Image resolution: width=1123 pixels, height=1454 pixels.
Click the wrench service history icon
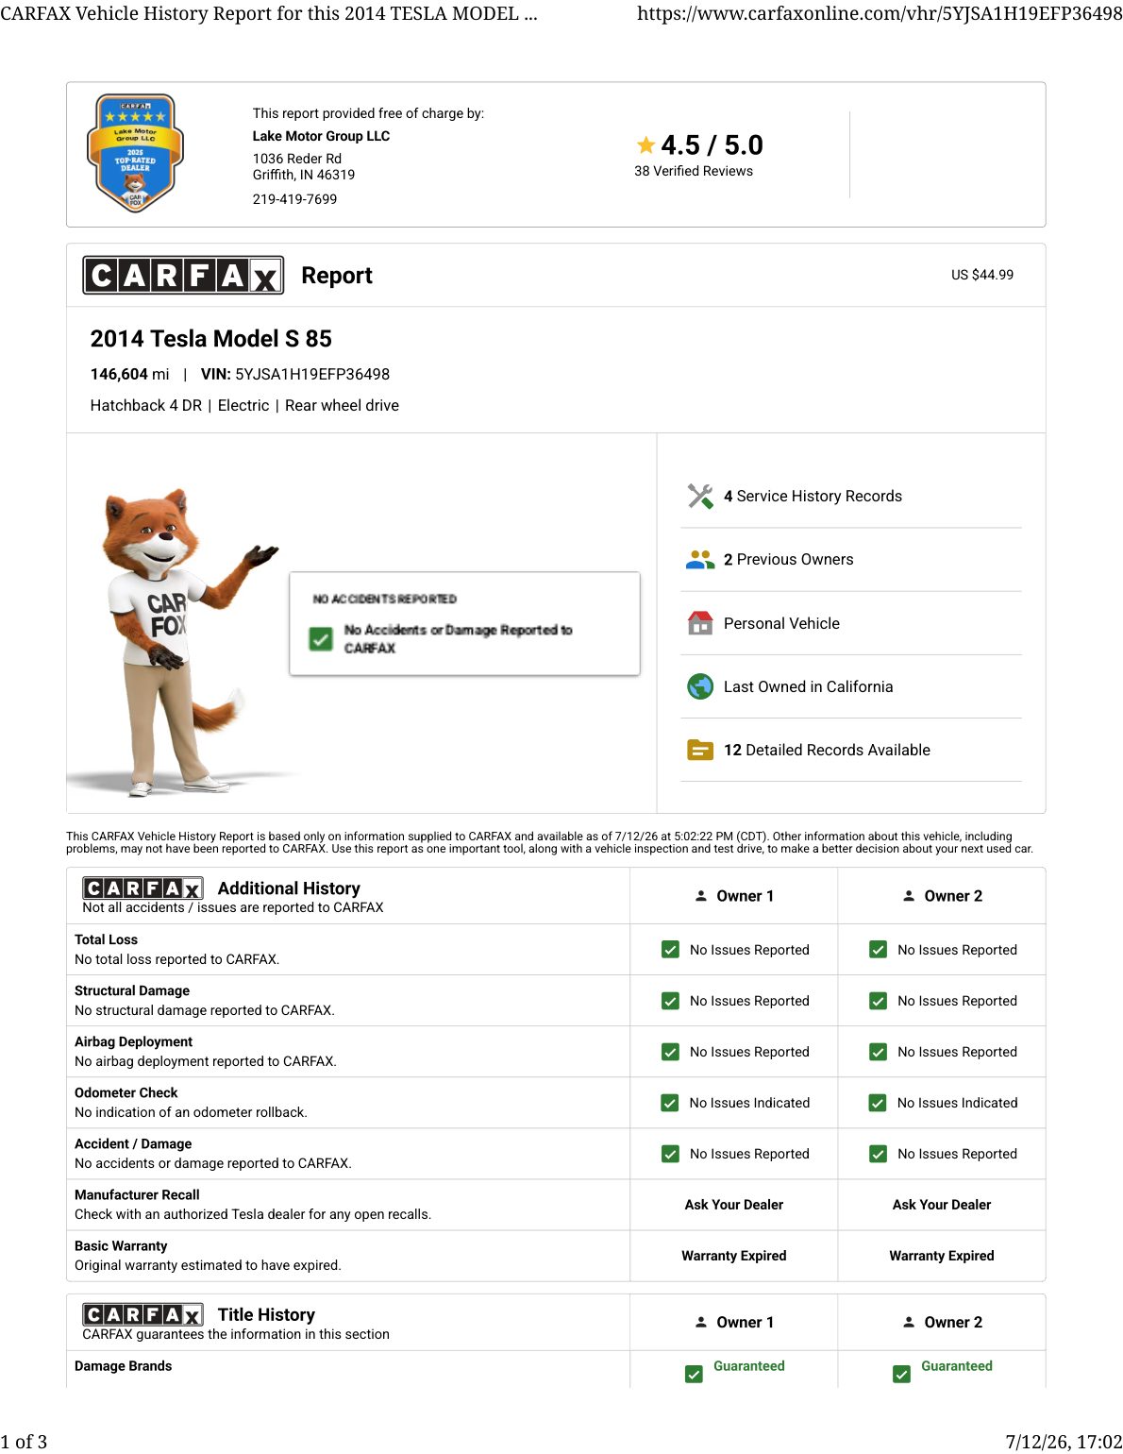[700, 496]
